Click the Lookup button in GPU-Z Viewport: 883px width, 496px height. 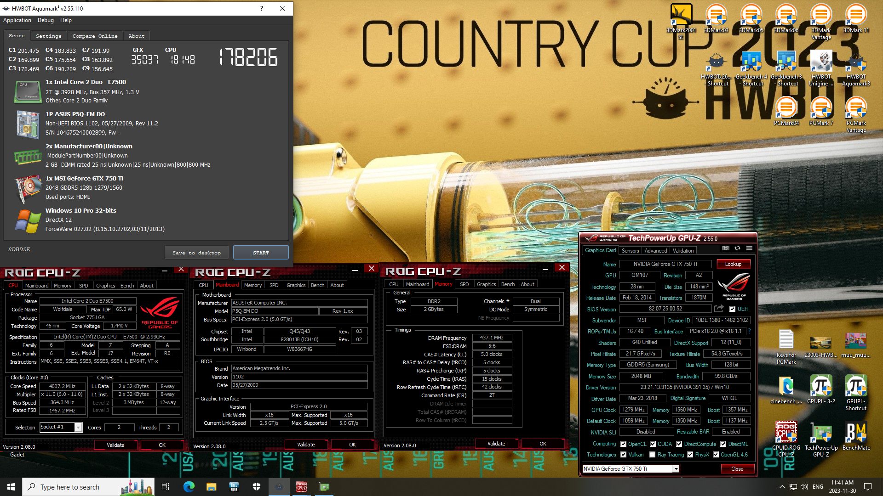[x=733, y=264]
